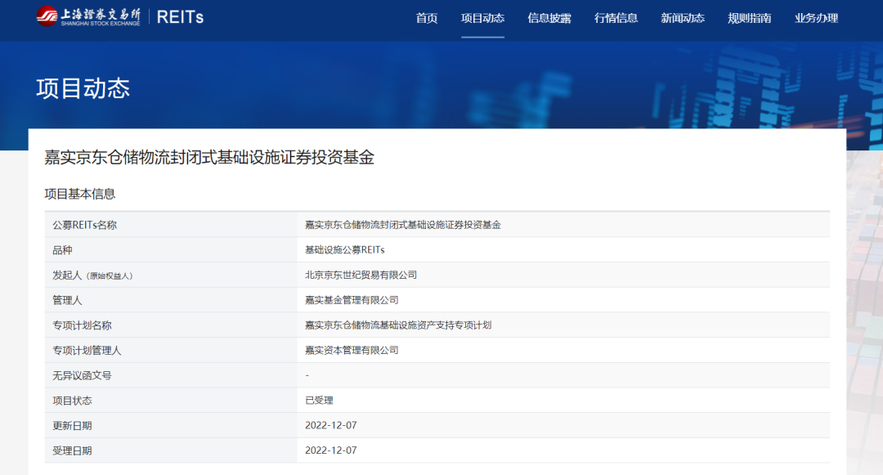This screenshot has width=883, height=475.
Task: Click the 受理日期 value 2022-12-07
Action: point(331,450)
